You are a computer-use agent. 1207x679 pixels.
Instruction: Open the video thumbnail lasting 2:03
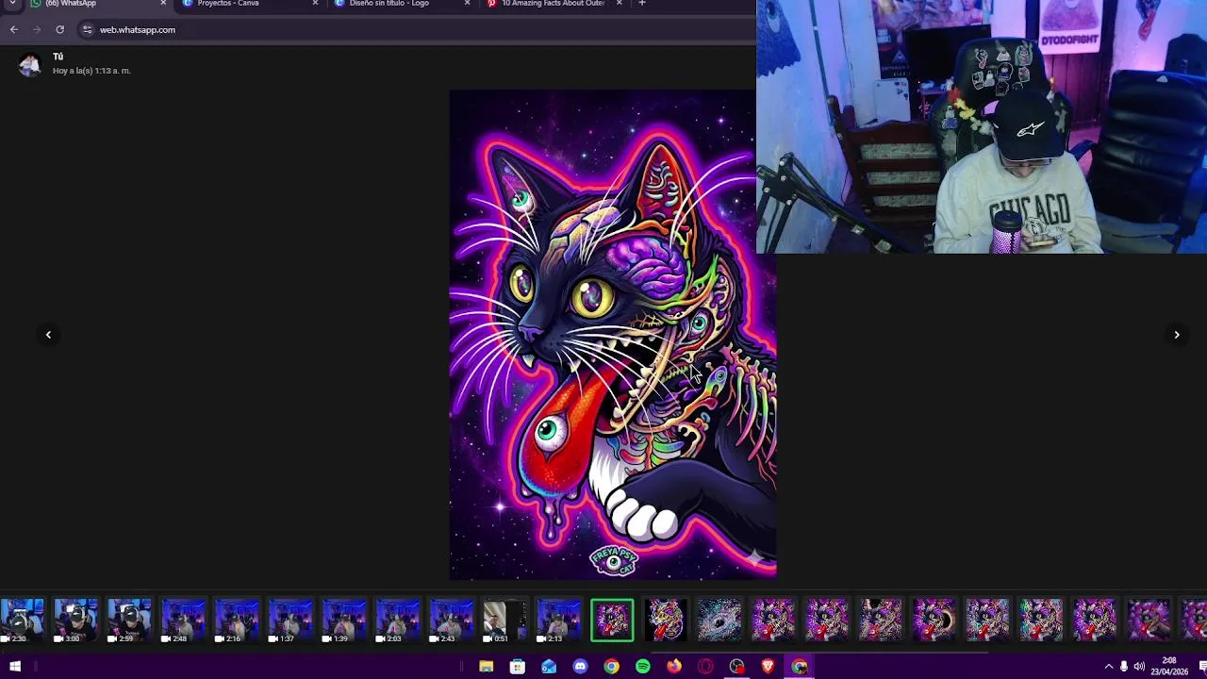click(x=398, y=621)
